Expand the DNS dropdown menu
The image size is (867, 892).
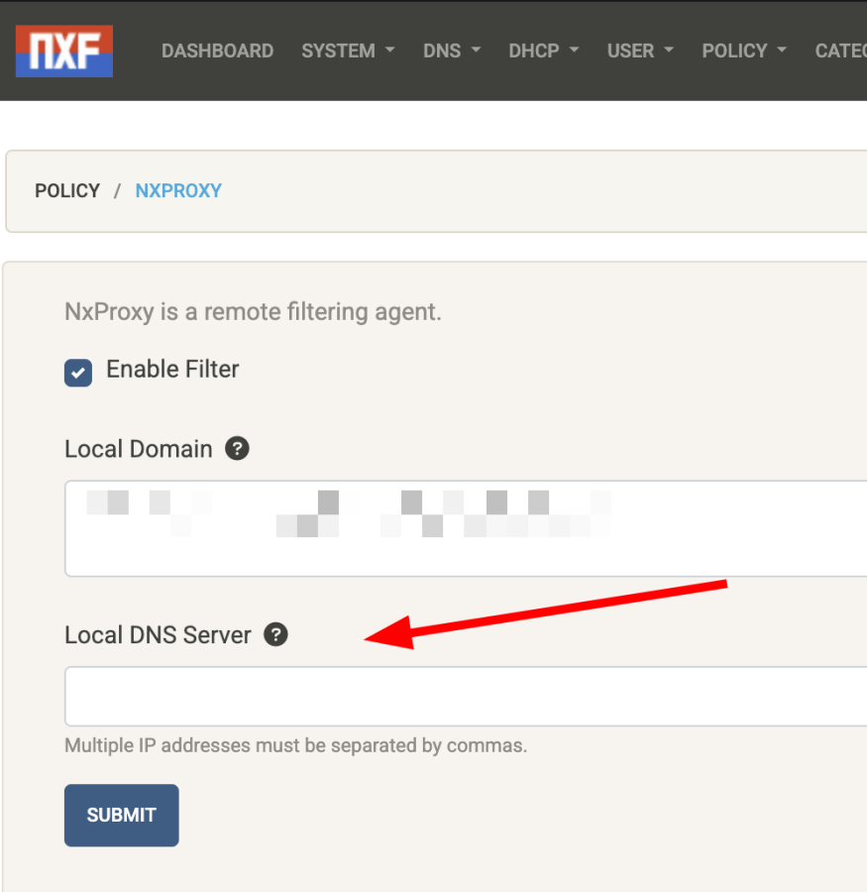click(x=452, y=52)
